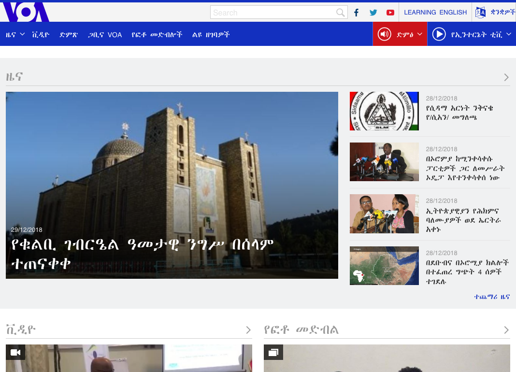This screenshot has height=372, width=516.
Task: Open the Sidama SLM logo article thumbnail
Action: pos(384,111)
